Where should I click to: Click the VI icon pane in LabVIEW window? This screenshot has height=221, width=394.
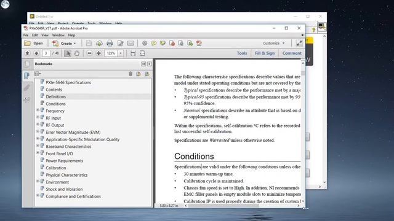[321, 26]
